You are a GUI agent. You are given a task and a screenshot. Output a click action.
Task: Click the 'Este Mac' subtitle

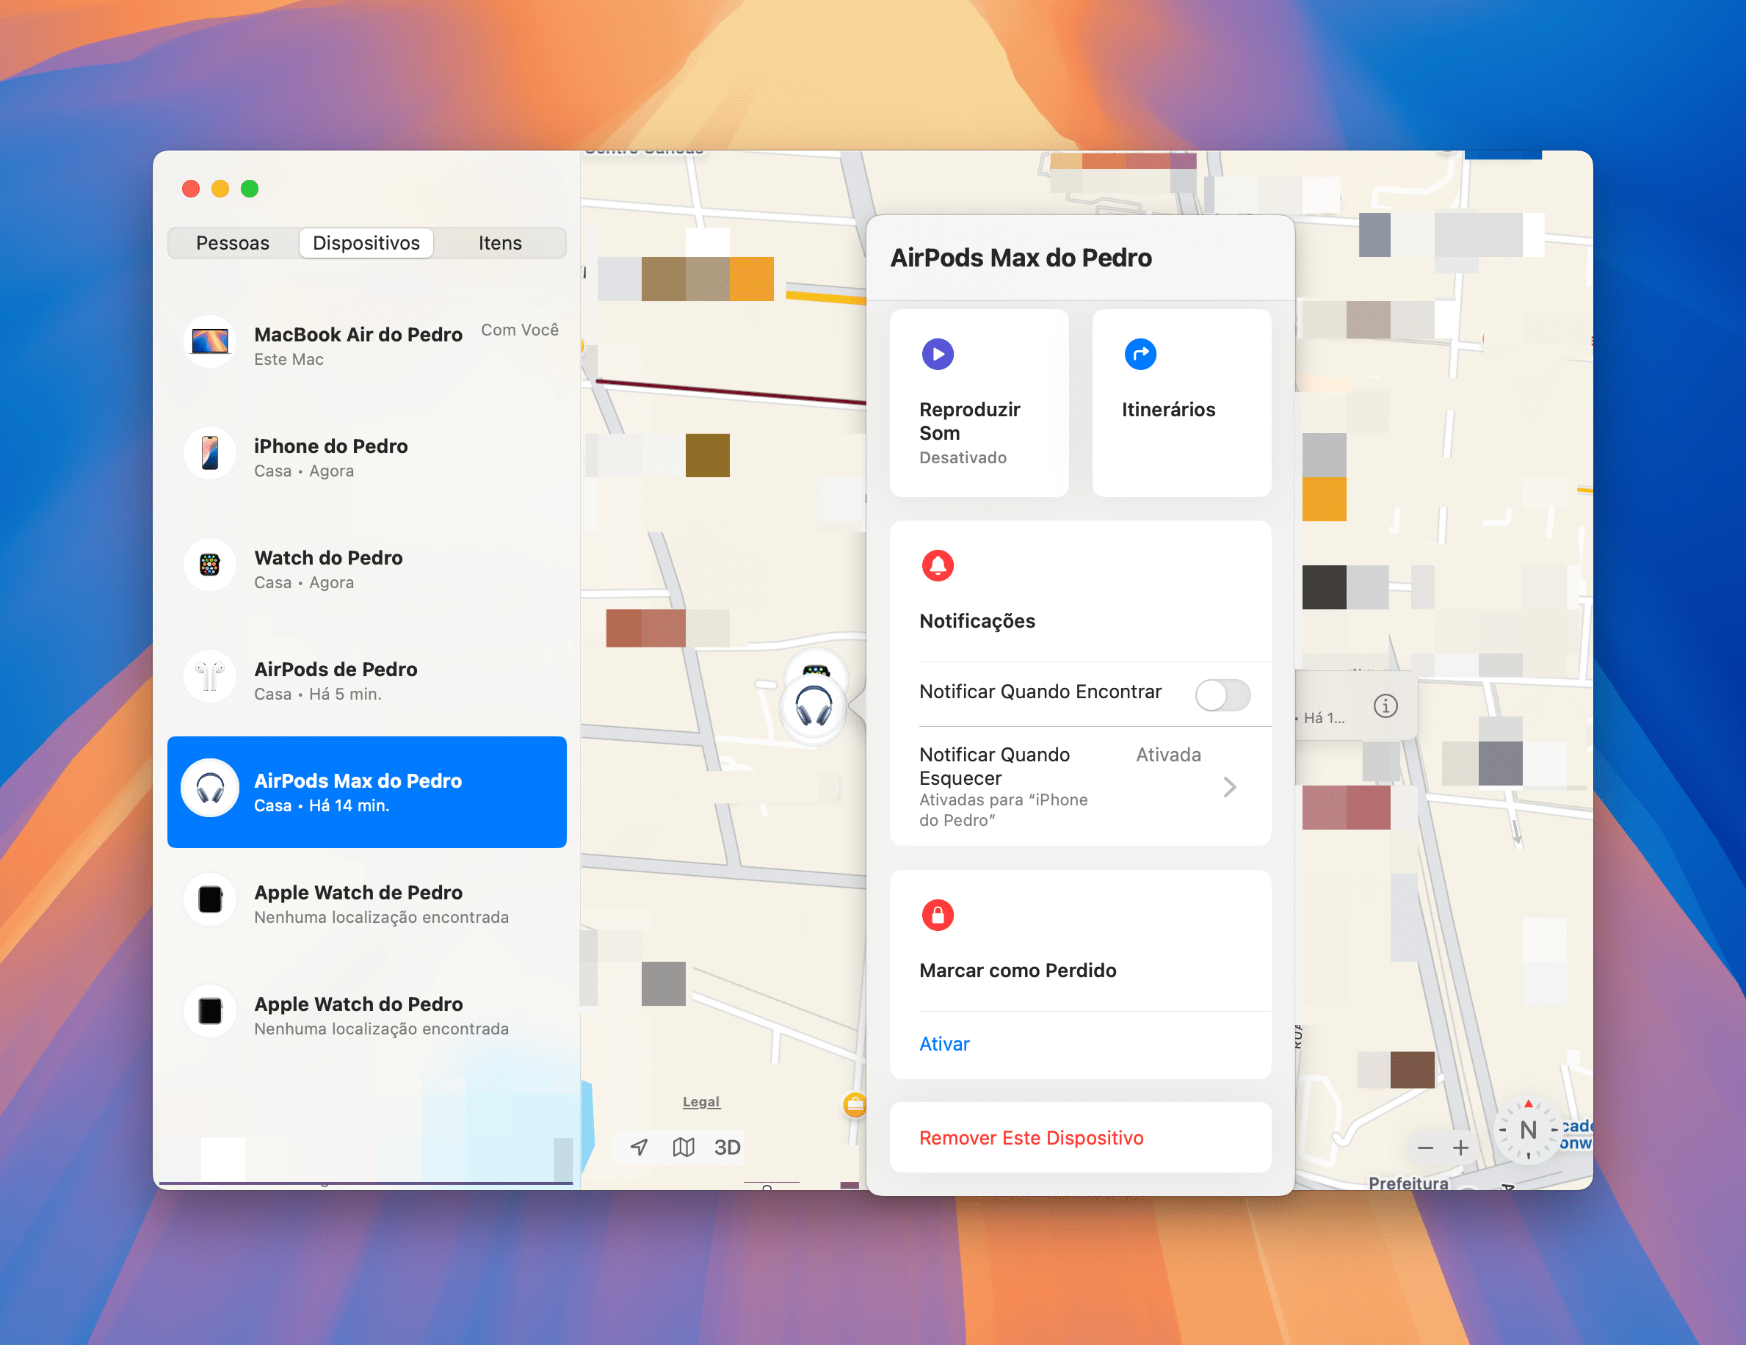(x=289, y=360)
